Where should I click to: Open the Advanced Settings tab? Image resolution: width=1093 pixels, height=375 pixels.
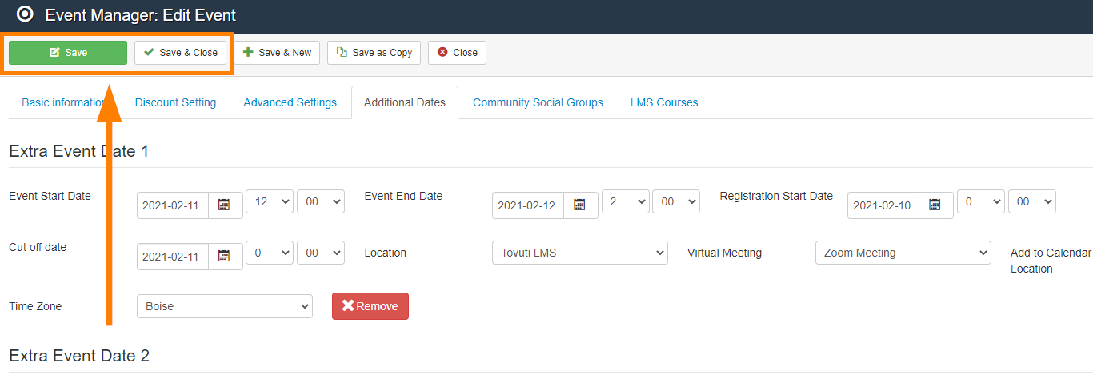point(290,102)
